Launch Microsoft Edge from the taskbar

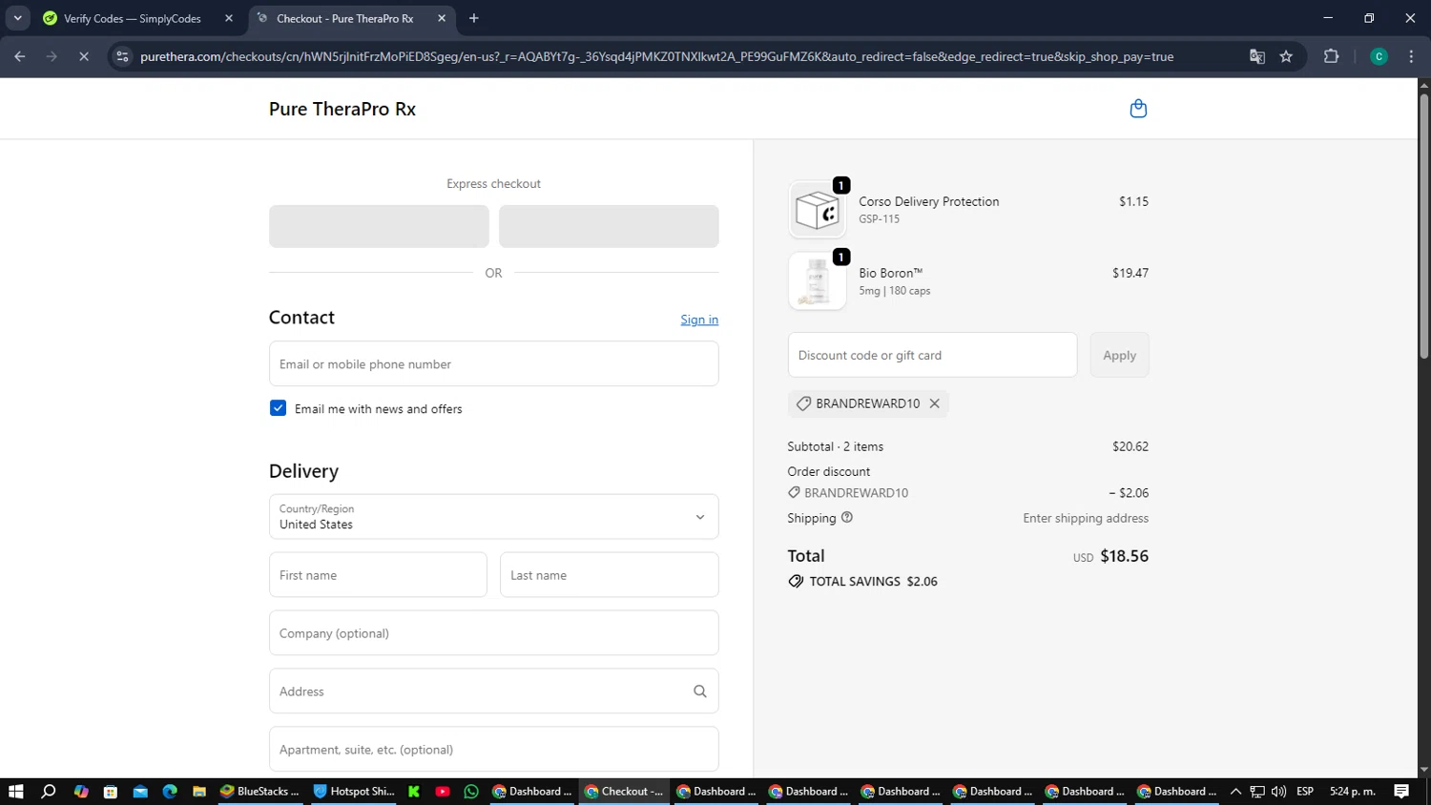tap(170, 792)
